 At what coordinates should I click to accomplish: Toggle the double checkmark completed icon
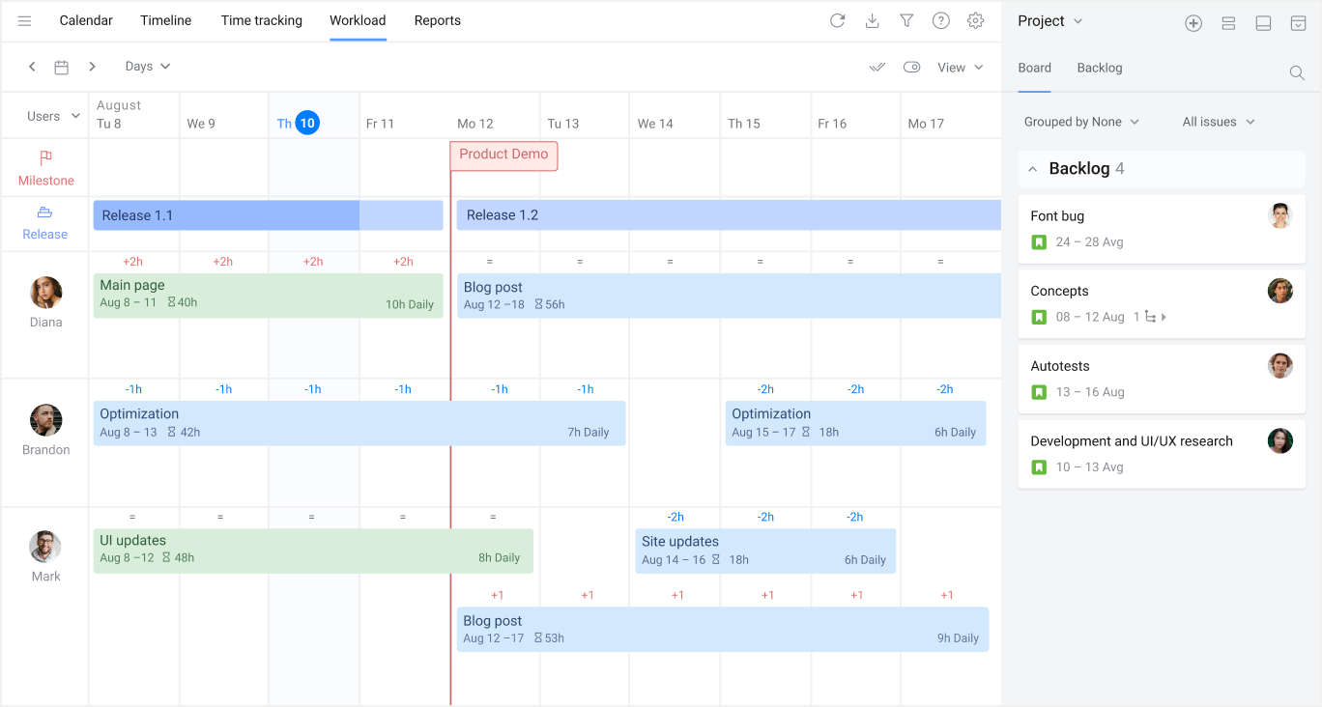(877, 67)
